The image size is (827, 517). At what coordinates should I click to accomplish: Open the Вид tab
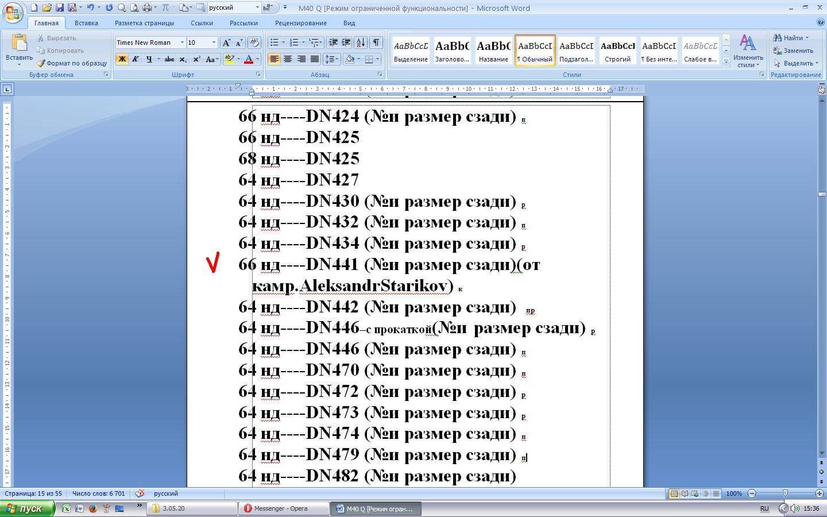click(349, 23)
